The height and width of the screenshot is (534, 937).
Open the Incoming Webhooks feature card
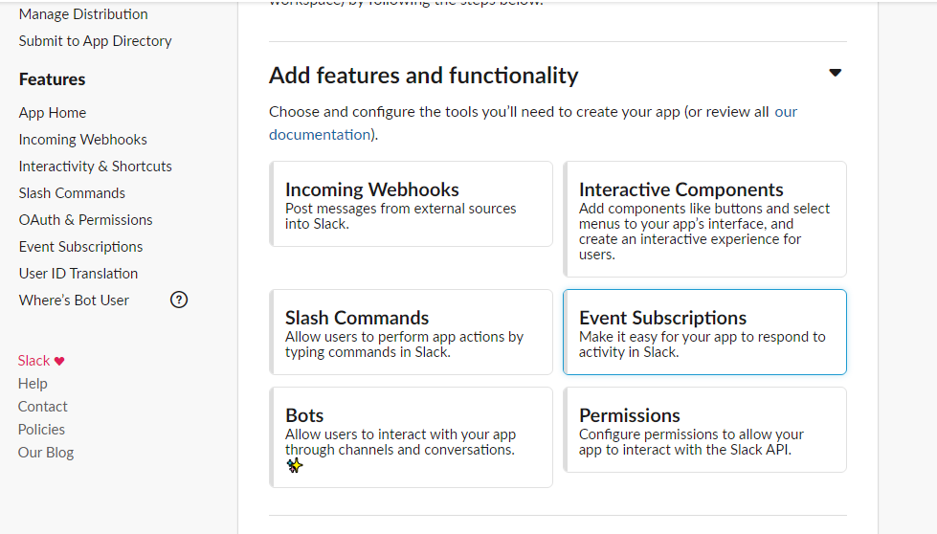coord(412,204)
